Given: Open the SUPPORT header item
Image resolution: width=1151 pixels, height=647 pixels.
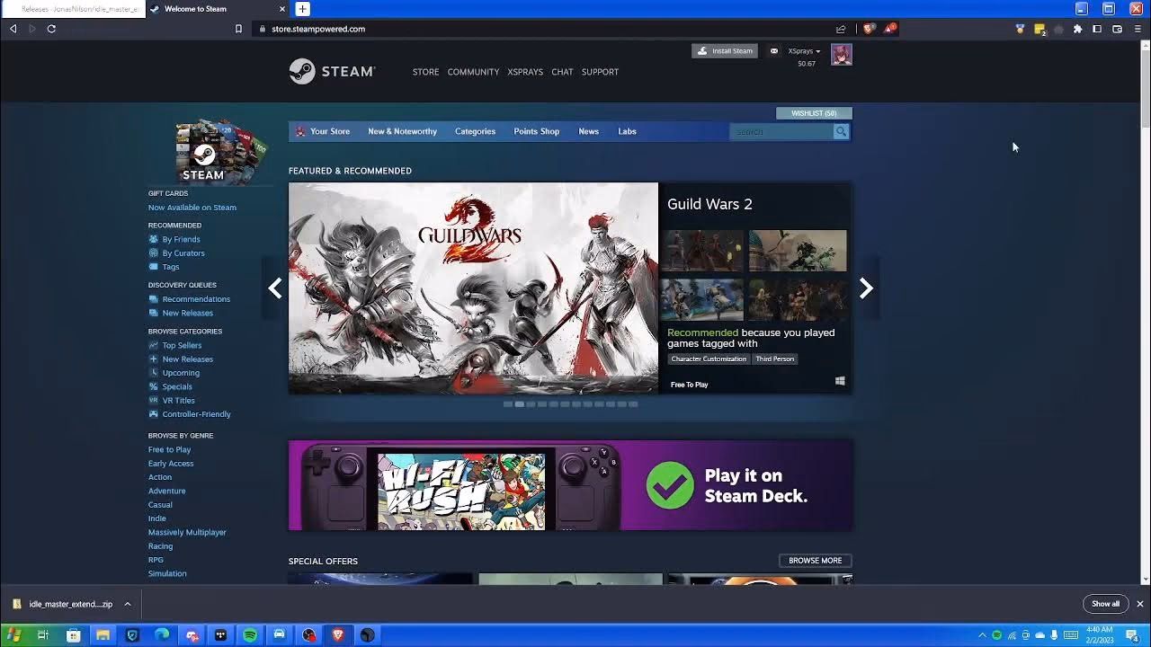Looking at the screenshot, I should [x=600, y=72].
